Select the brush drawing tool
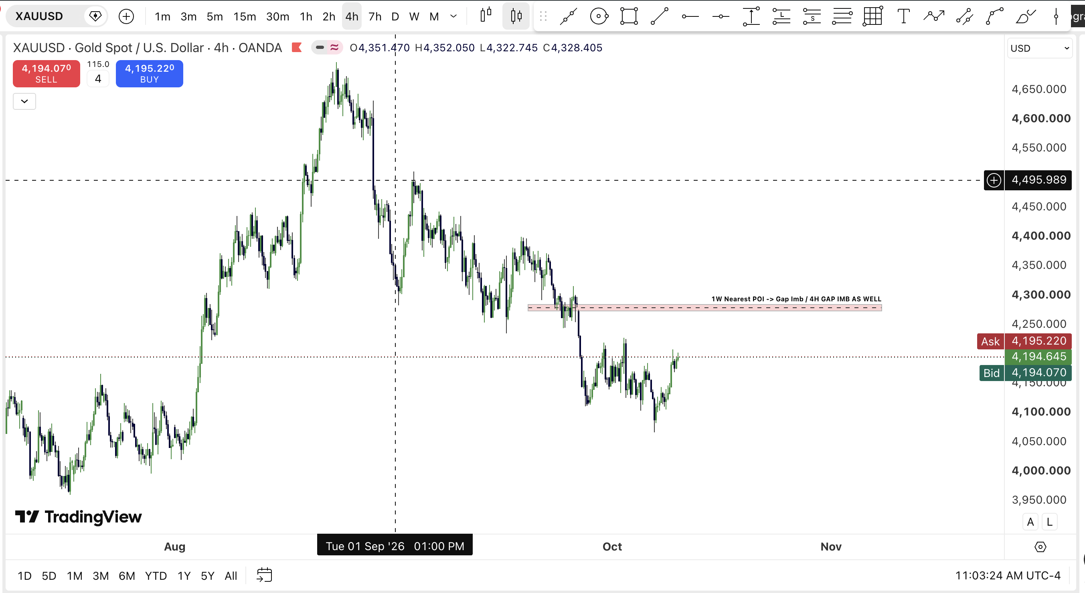This screenshot has width=1085, height=593. (x=1025, y=16)
